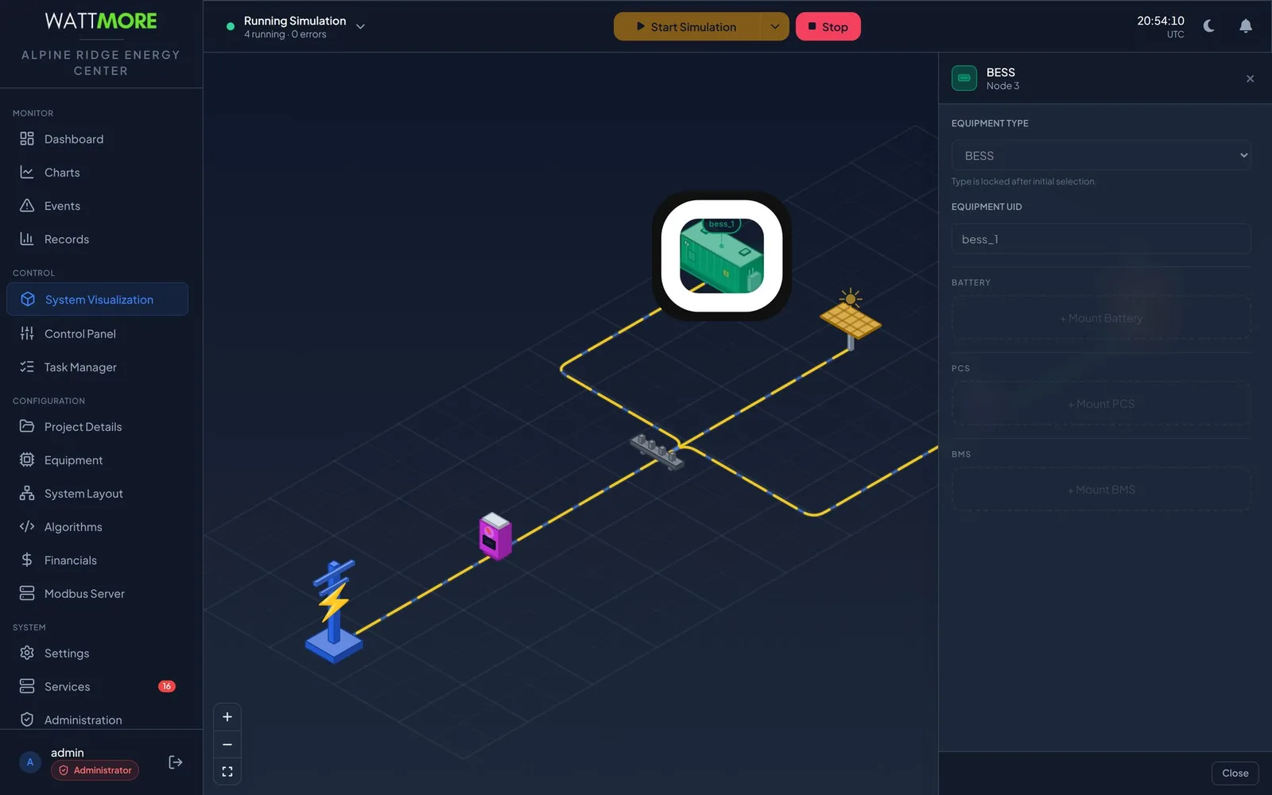Toggle dark mode moon icon

tap(1209, 26)
